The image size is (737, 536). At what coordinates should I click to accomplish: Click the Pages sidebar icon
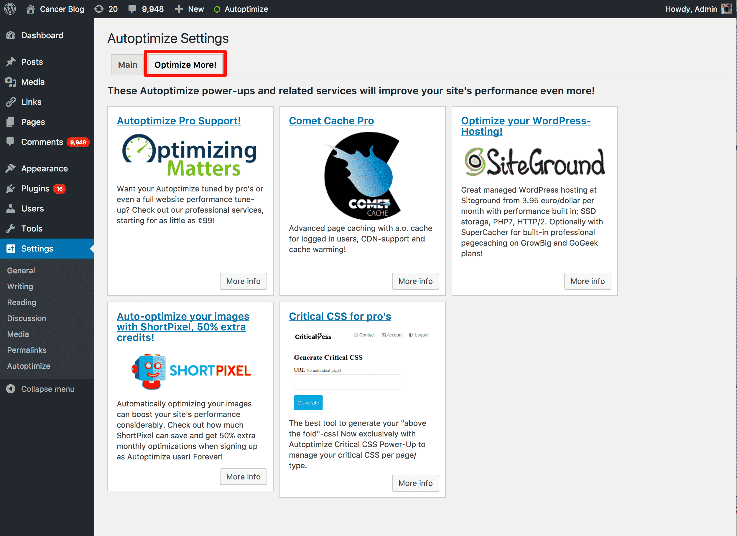pos(11,122)
